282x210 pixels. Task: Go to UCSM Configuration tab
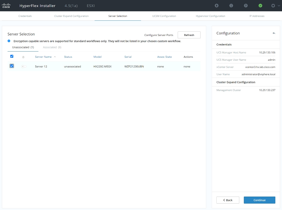(164, 16)
